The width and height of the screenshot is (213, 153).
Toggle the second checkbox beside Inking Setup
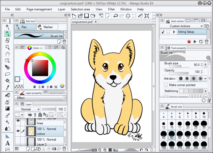coord(168,32)
